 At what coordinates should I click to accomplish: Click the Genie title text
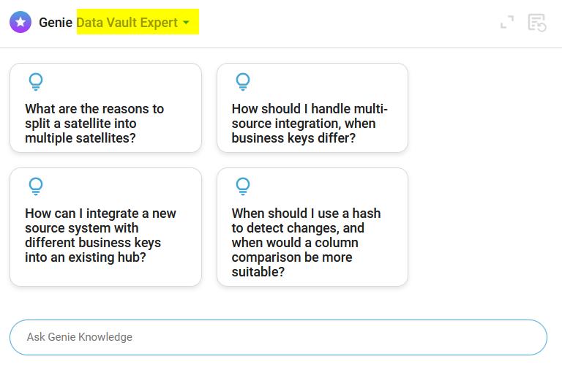pos(56,23)
